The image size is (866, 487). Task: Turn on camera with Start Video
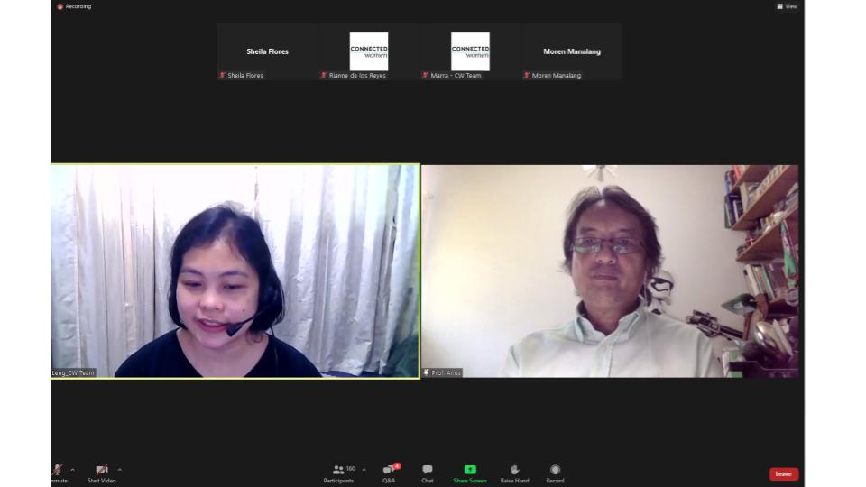click(102, 473)
